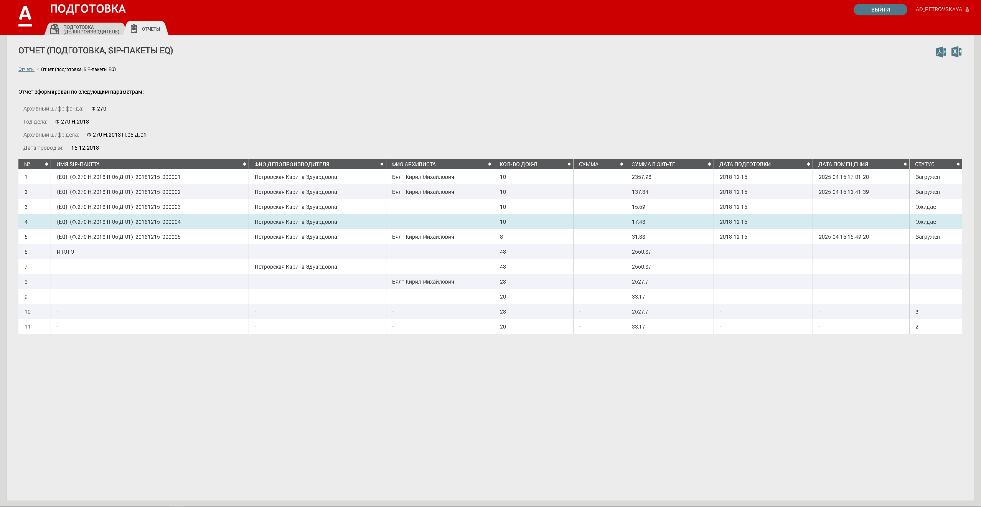The image size is (981, 507).
Task: Sort by Дата подготовки arrows
Action: [808, 164]
